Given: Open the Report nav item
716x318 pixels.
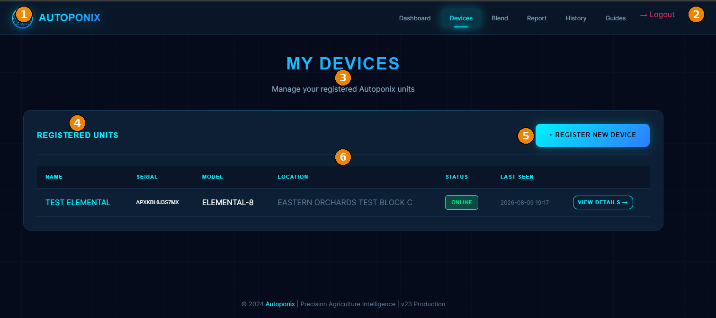Looking at the screenshot, I should (x=537, y=18).
